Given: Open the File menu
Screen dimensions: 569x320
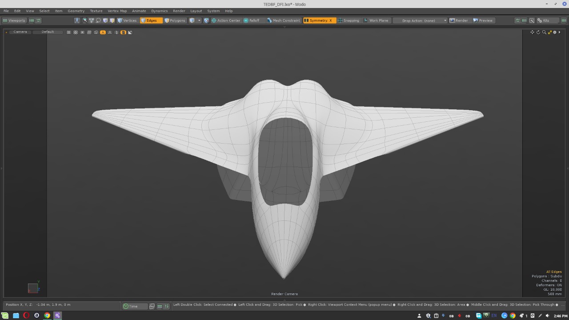Looking at the screenshot, I should pyautogui.click(x=6, y=11).
